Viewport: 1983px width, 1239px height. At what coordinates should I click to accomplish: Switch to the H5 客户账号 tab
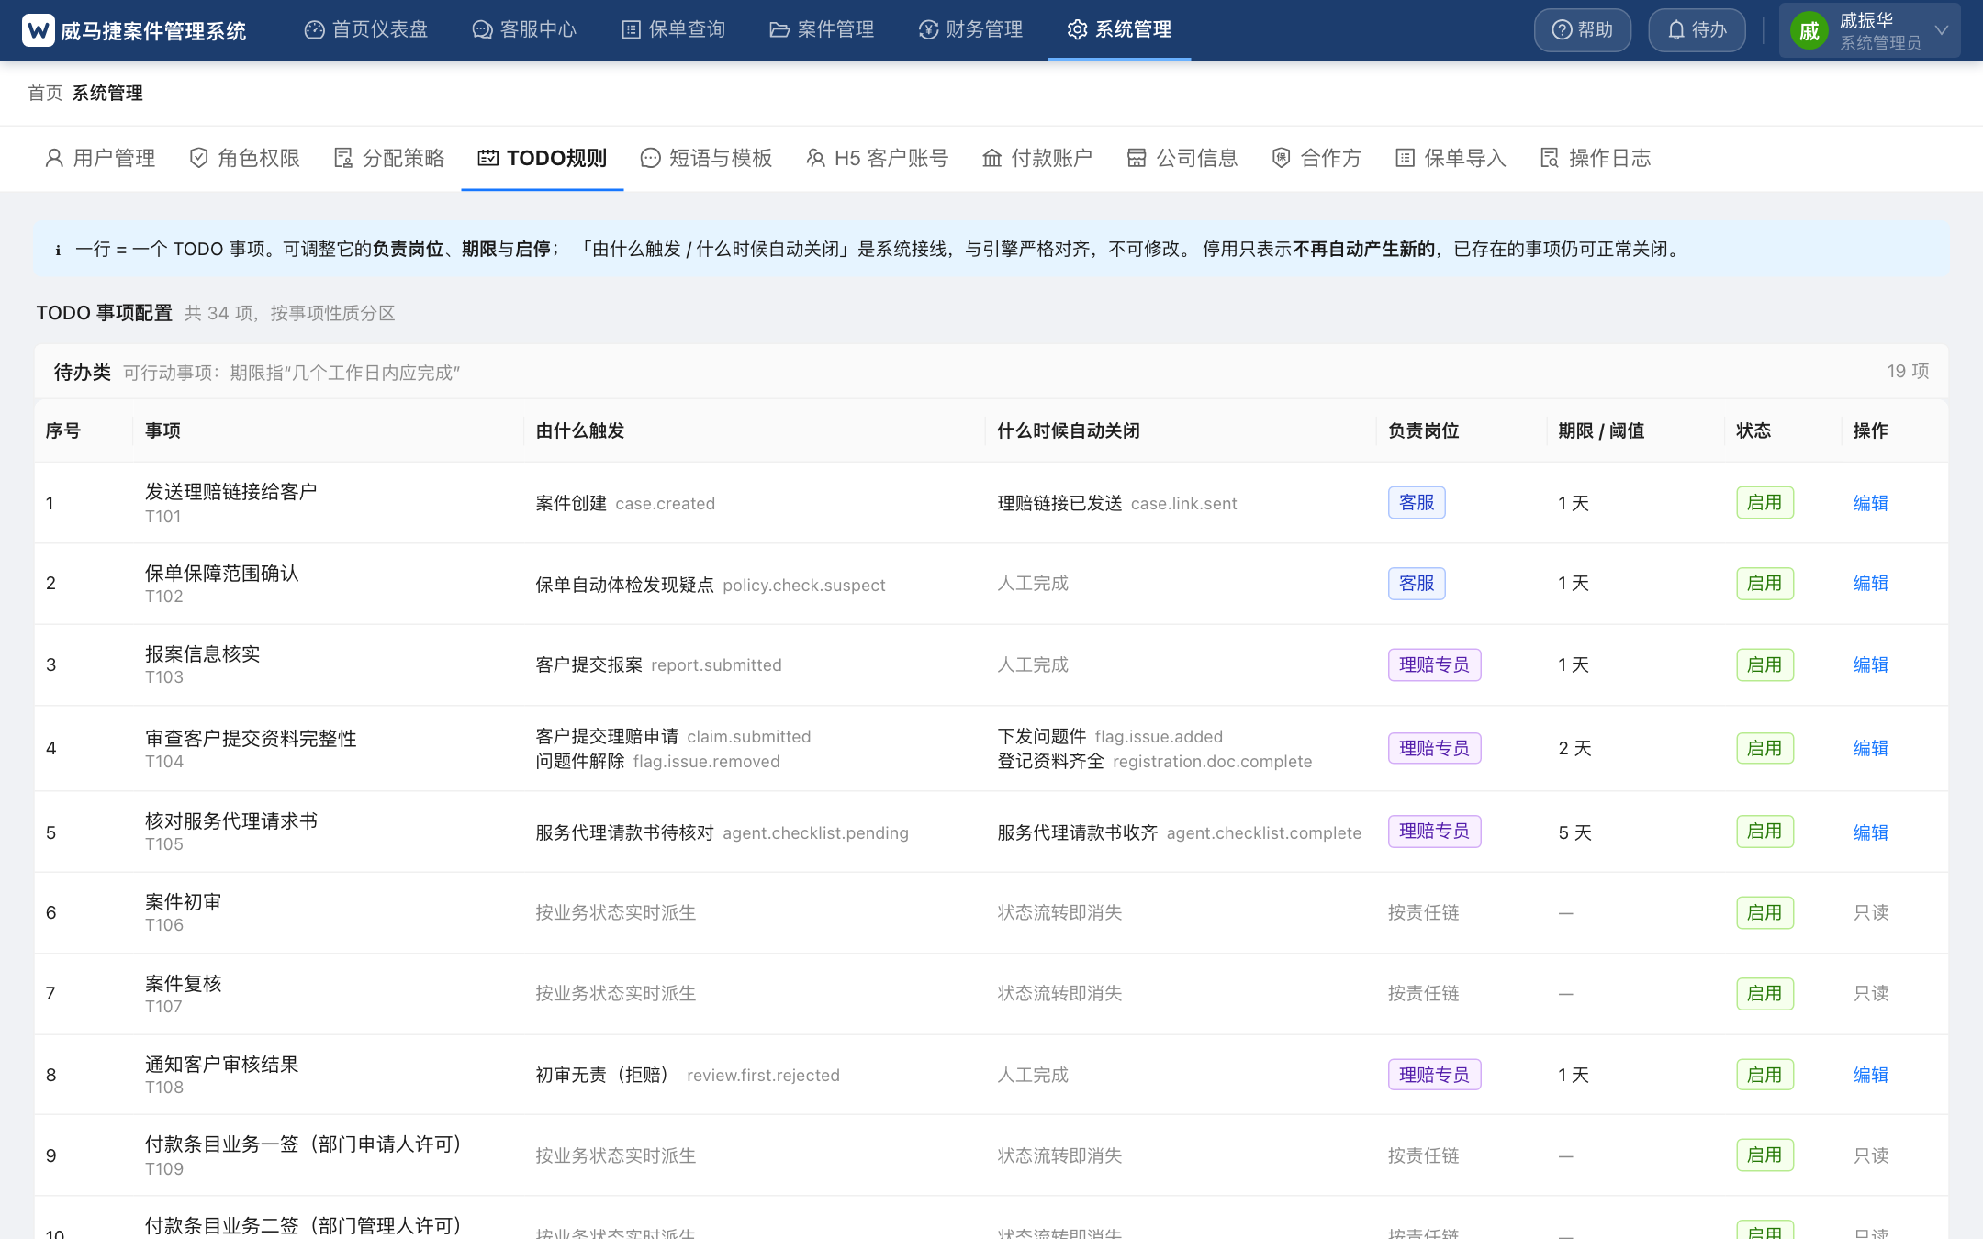click(877, 158)
